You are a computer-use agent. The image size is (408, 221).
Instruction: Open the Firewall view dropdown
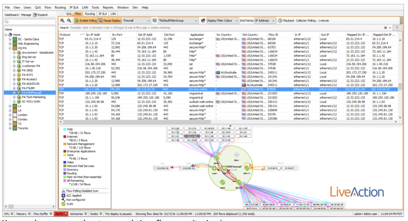pos(136,20)
